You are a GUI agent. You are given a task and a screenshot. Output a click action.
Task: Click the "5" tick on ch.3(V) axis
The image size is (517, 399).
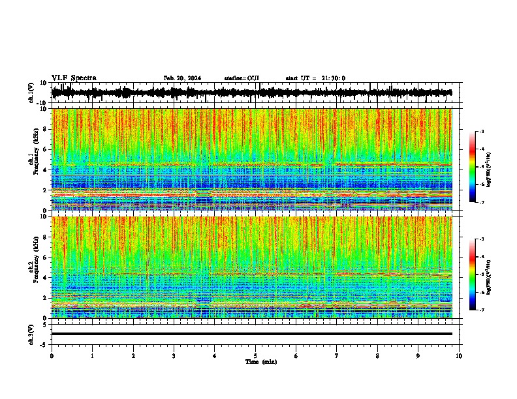pyautogui.click(x=46, y=324)
